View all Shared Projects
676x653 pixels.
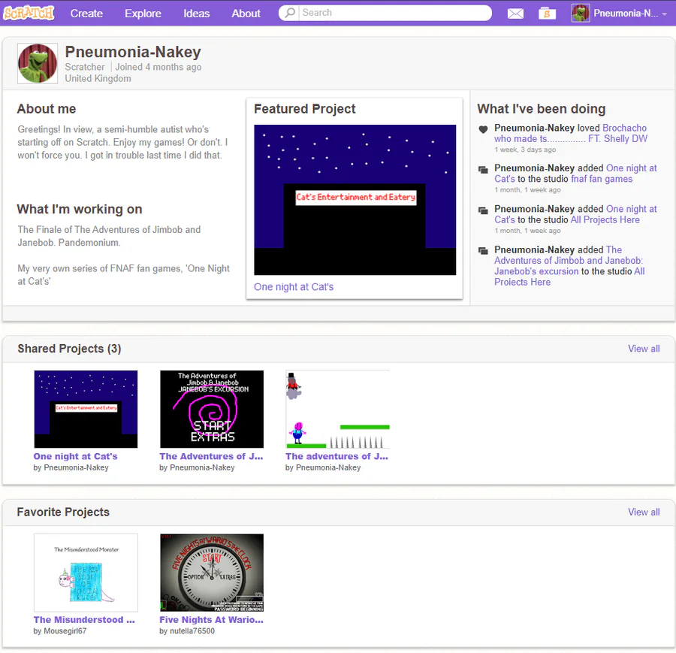[x=644, y=349]
